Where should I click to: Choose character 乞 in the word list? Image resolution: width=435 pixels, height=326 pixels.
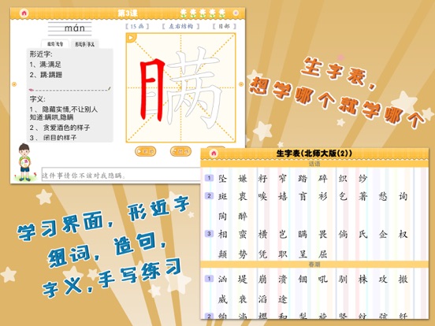343,197
